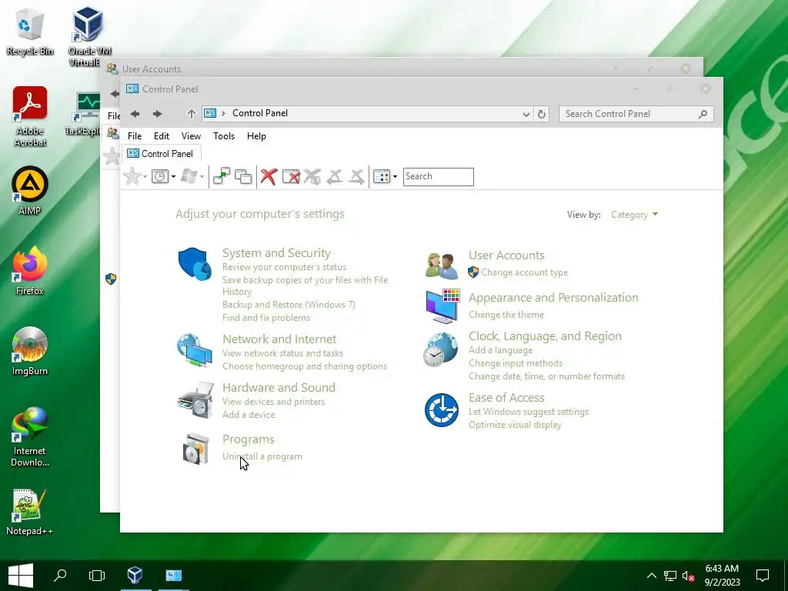Click the Programs disc box icon

tap(195, 449)
